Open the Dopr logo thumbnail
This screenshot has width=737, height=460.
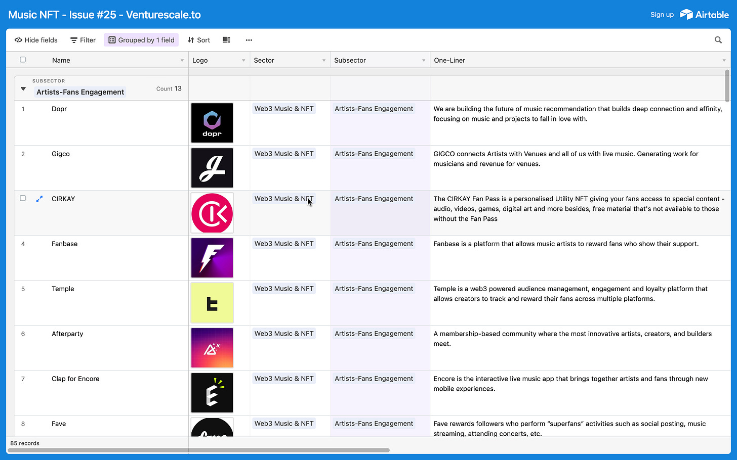click(x=212, y=123)
